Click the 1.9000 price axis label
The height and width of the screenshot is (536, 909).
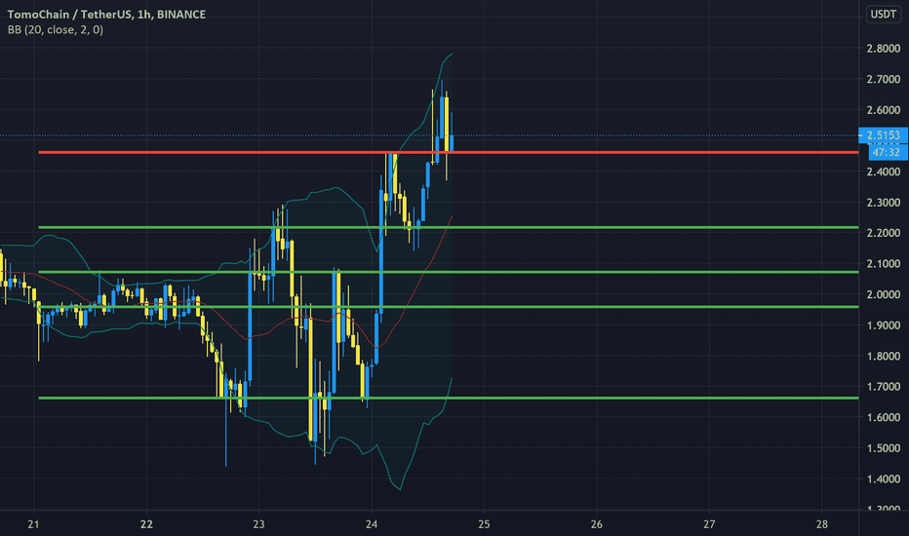883,325
